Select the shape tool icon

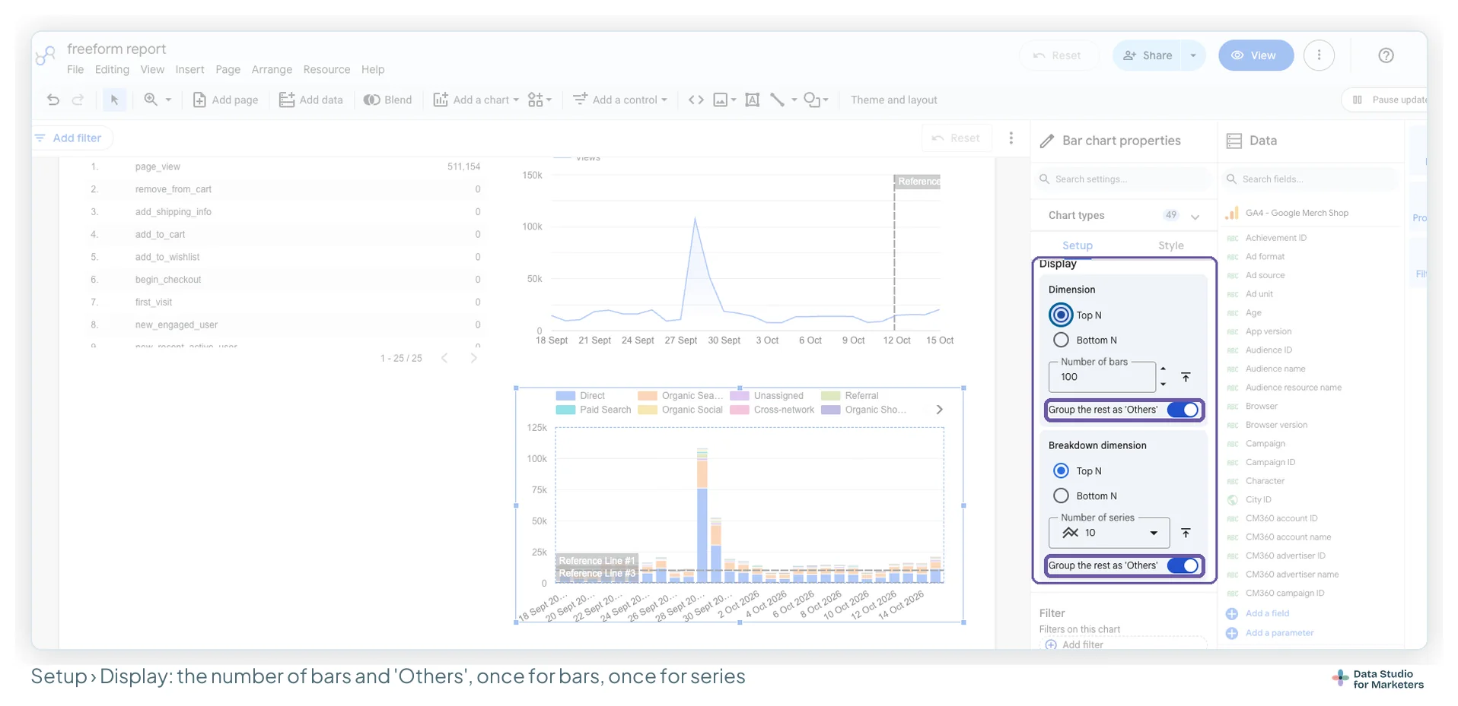[x=812, y=100]
